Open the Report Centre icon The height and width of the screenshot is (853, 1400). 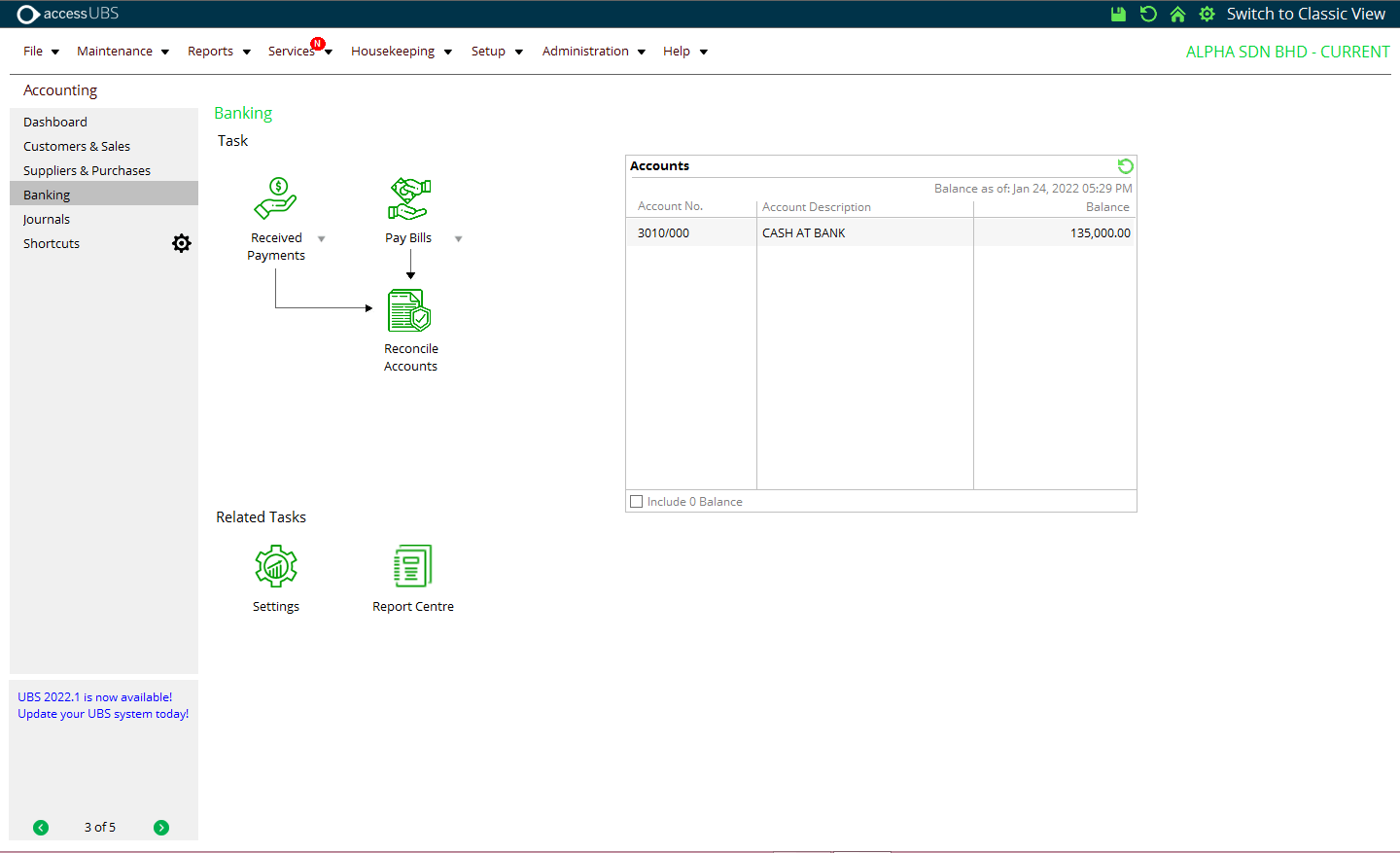coord(412,566)
